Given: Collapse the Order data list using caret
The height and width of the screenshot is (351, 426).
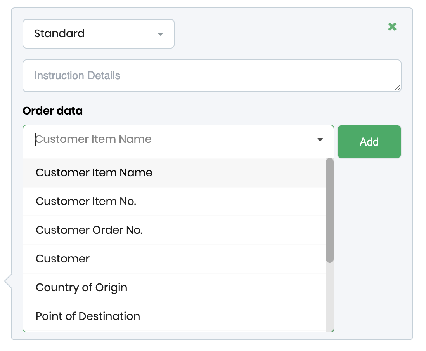Looking at the screenshot, I should [x=320, y=140].
